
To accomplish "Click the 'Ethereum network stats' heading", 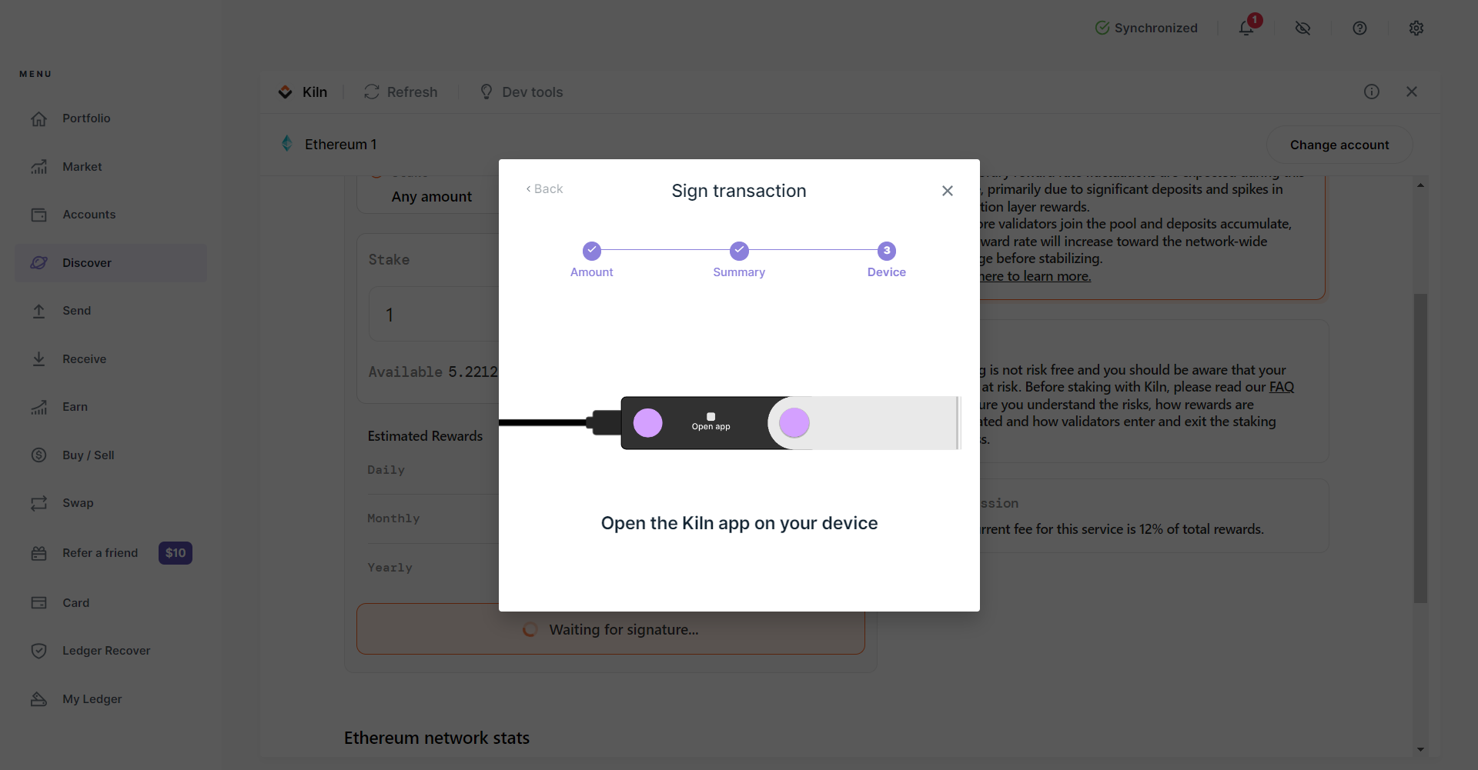I will click(x=436, y=738).
